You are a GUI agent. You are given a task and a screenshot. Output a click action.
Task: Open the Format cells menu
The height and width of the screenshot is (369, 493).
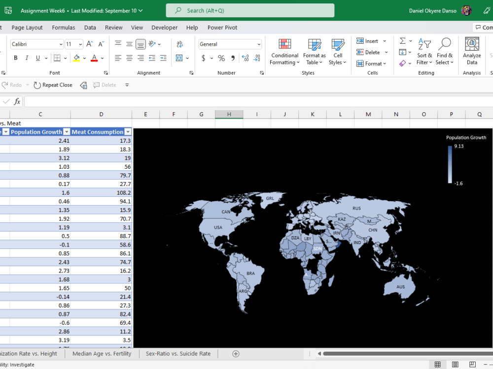pyautogui.click(x=371, y=63)
